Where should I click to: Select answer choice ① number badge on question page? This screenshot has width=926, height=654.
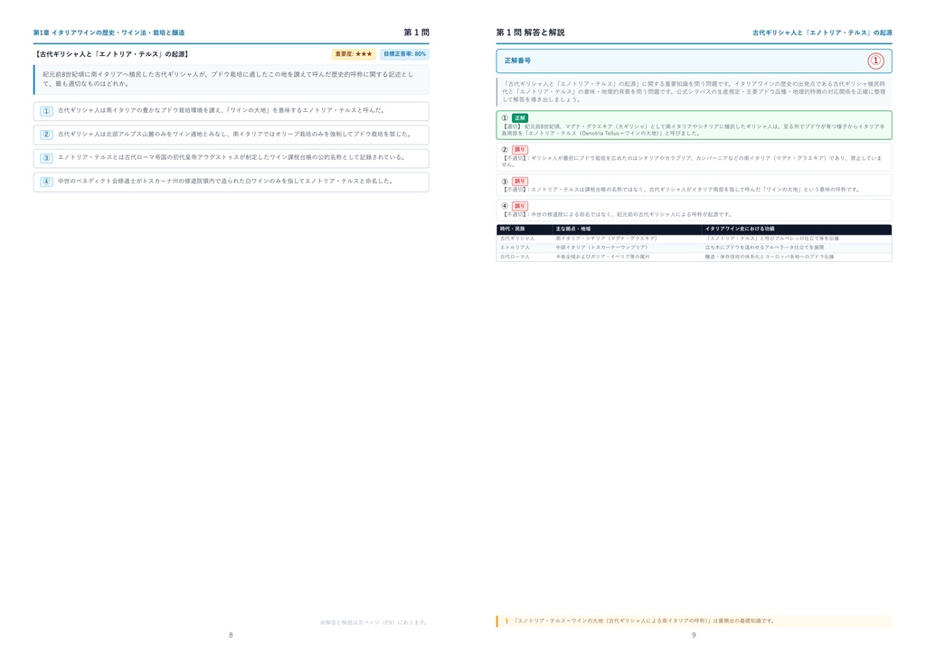point(46,111)
